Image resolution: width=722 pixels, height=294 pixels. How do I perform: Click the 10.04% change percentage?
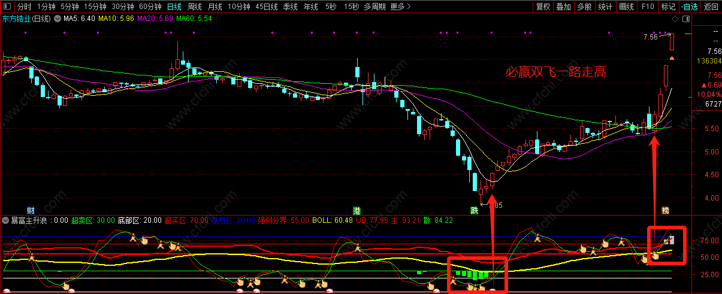coord(709,95)
